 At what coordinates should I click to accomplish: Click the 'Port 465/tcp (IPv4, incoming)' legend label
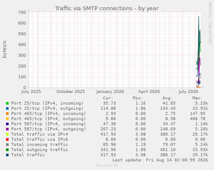(x=49, y=114)
